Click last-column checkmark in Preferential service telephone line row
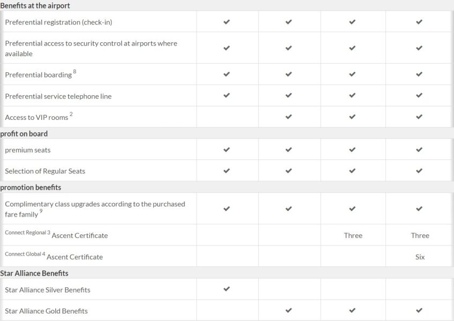 coord(419,96)
